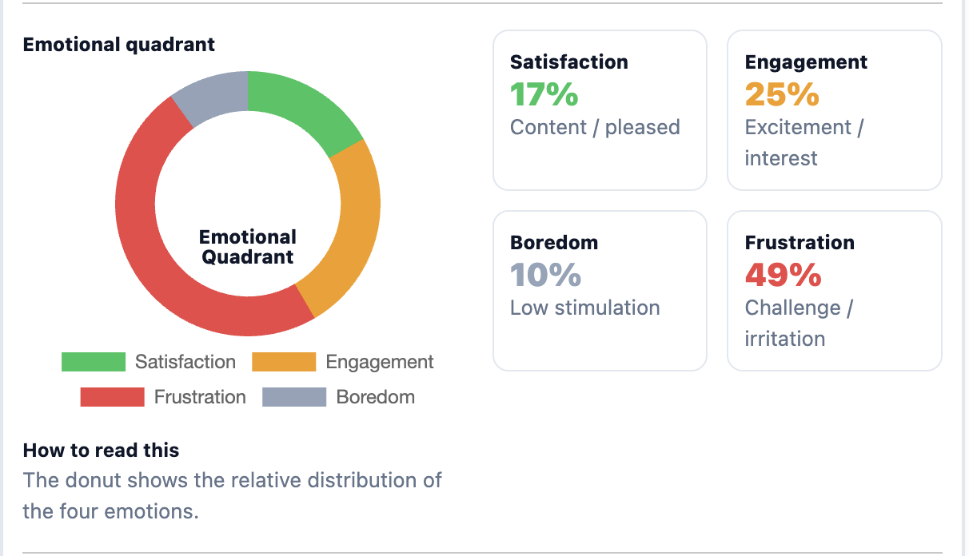Click the 25% Engagement value
Viewport: 969px width, 556px height.
click(x=782, y=95)
